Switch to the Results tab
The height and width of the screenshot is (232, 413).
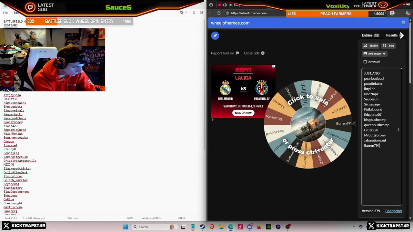[392, 35]
